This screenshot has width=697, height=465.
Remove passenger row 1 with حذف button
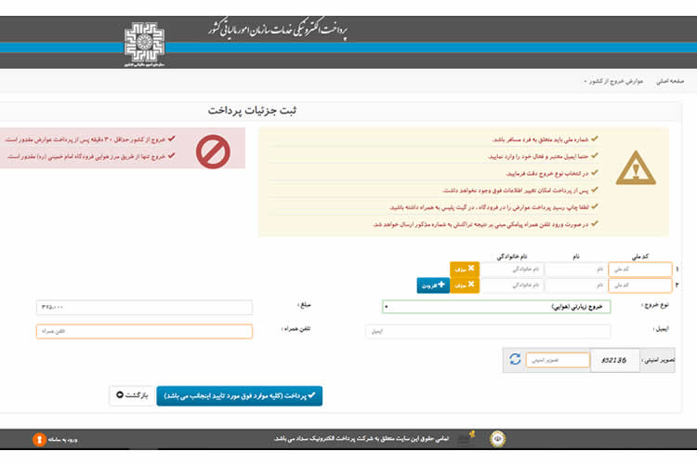465,269
